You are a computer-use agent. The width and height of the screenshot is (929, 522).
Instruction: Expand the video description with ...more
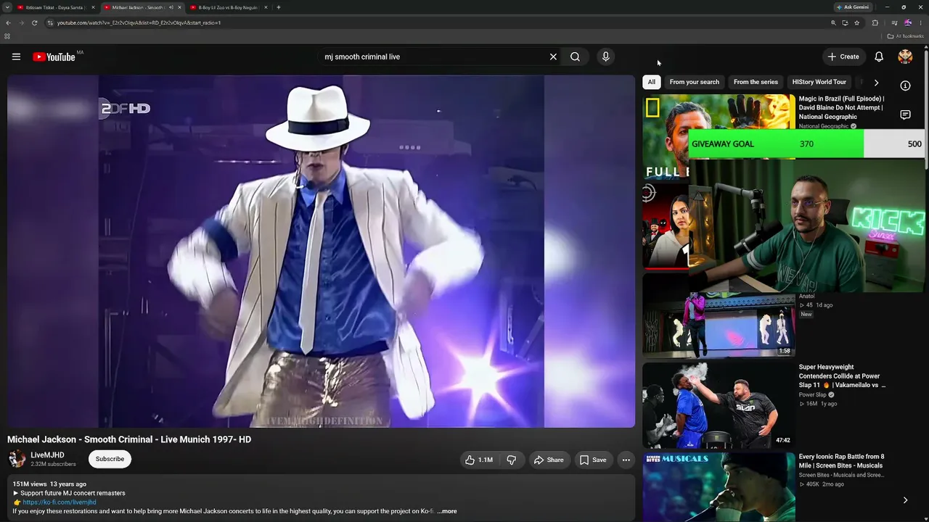click(447, 511)
